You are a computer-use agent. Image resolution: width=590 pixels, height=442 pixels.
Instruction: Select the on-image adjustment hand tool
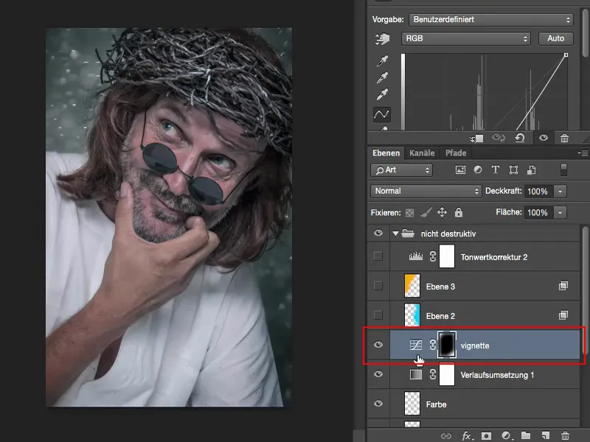point(381,38)
